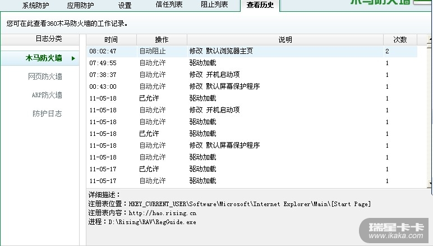Click 修改 默认浏览器主页 description
This screenshot has height=246, width=433.
click(221, 51)
